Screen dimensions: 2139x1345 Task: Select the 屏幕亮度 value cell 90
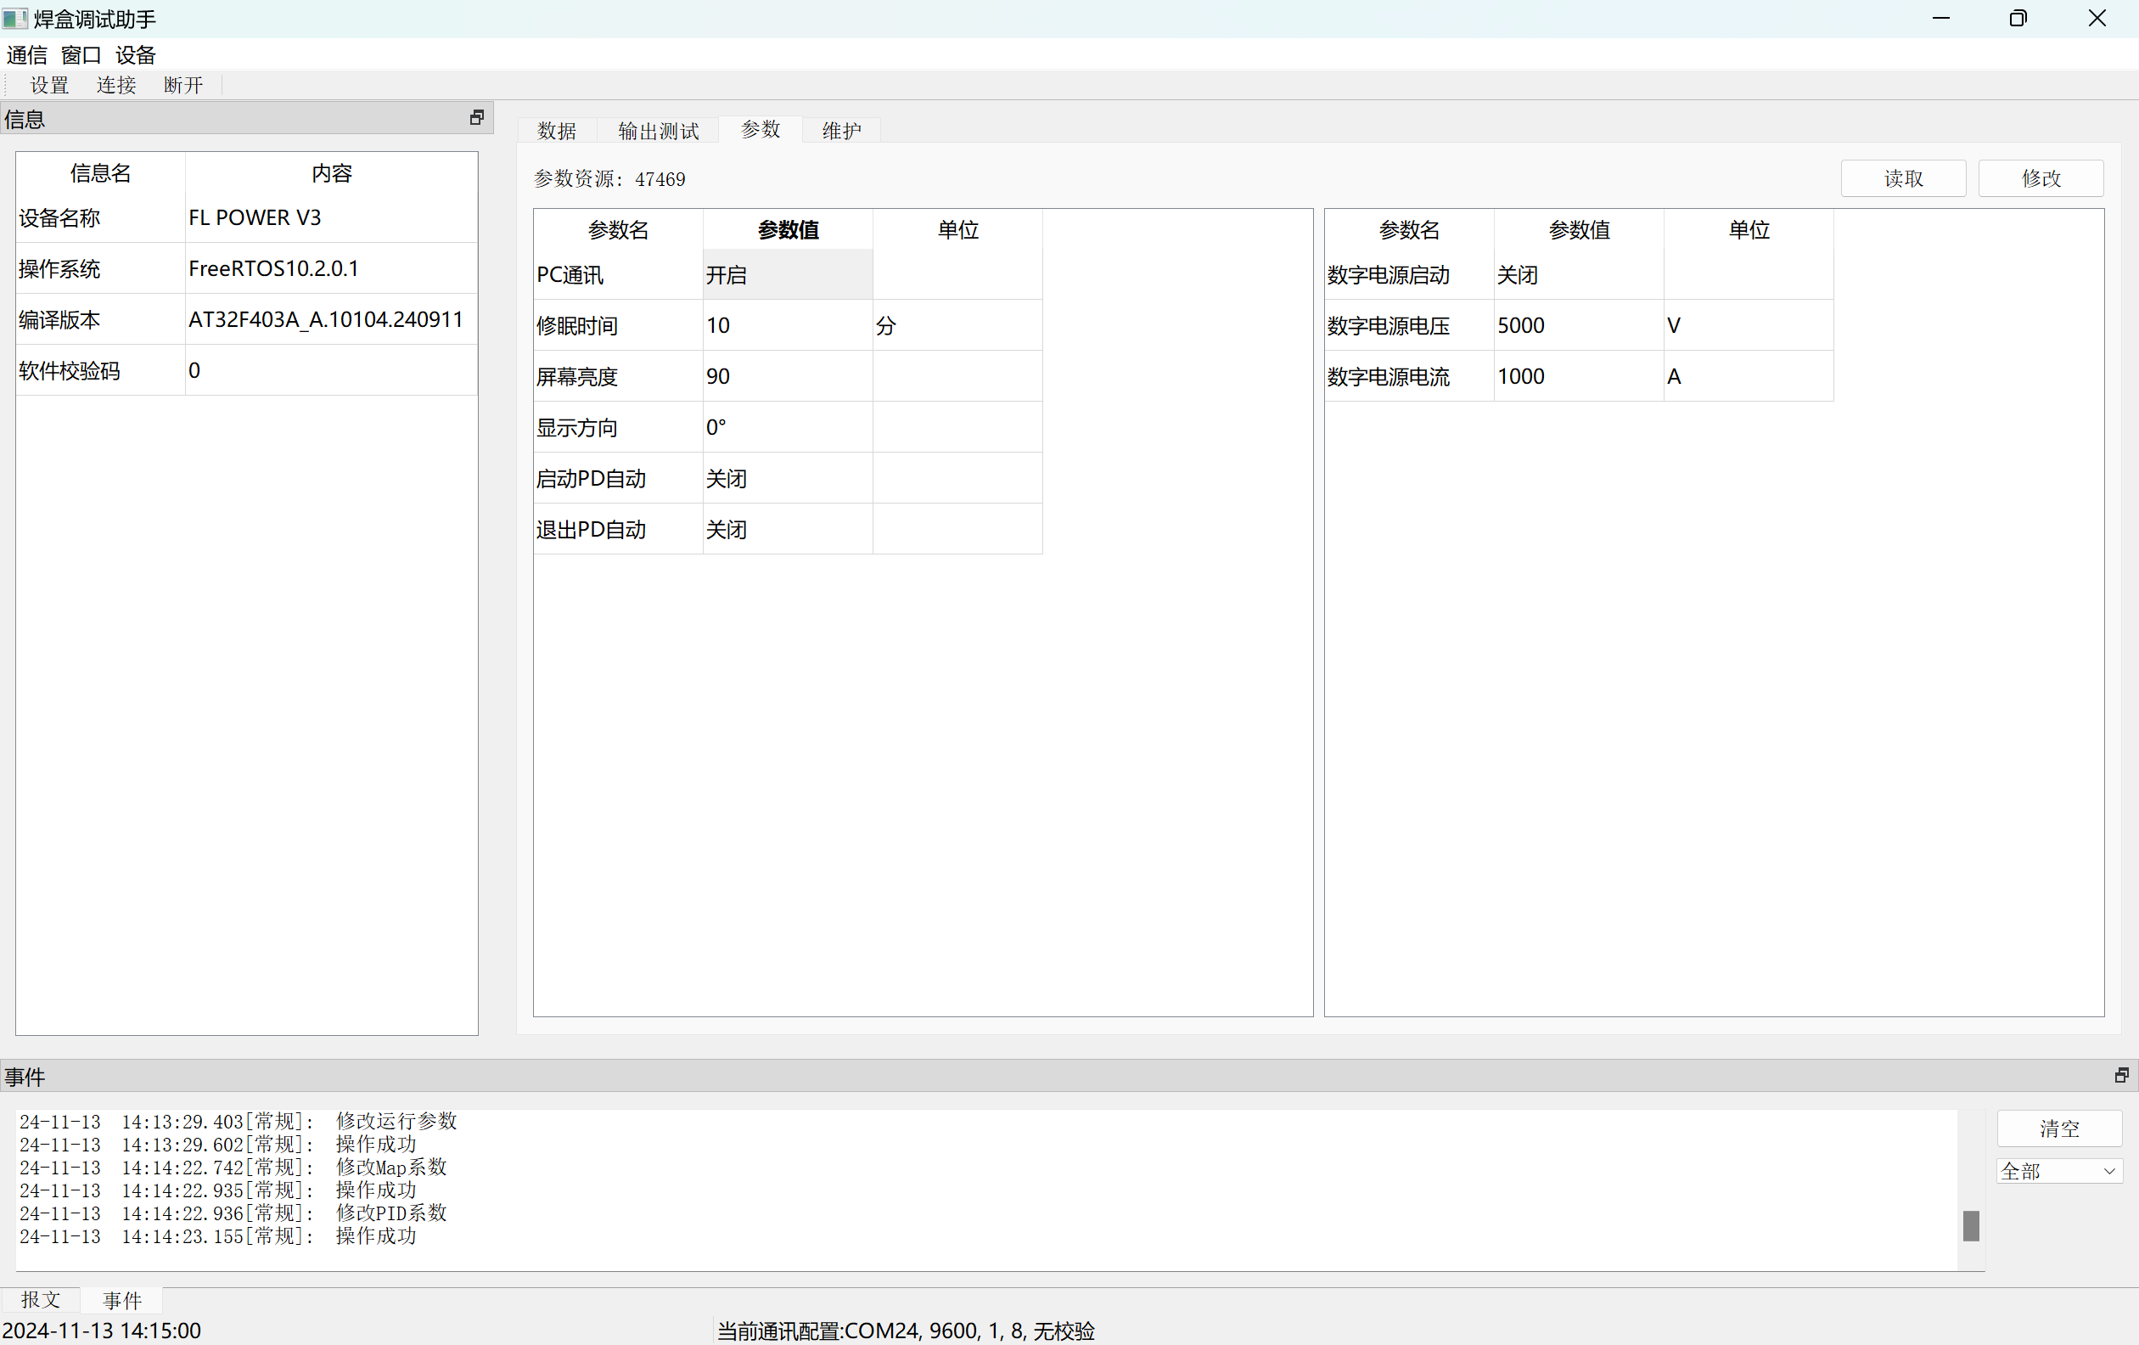click(788, 376)
